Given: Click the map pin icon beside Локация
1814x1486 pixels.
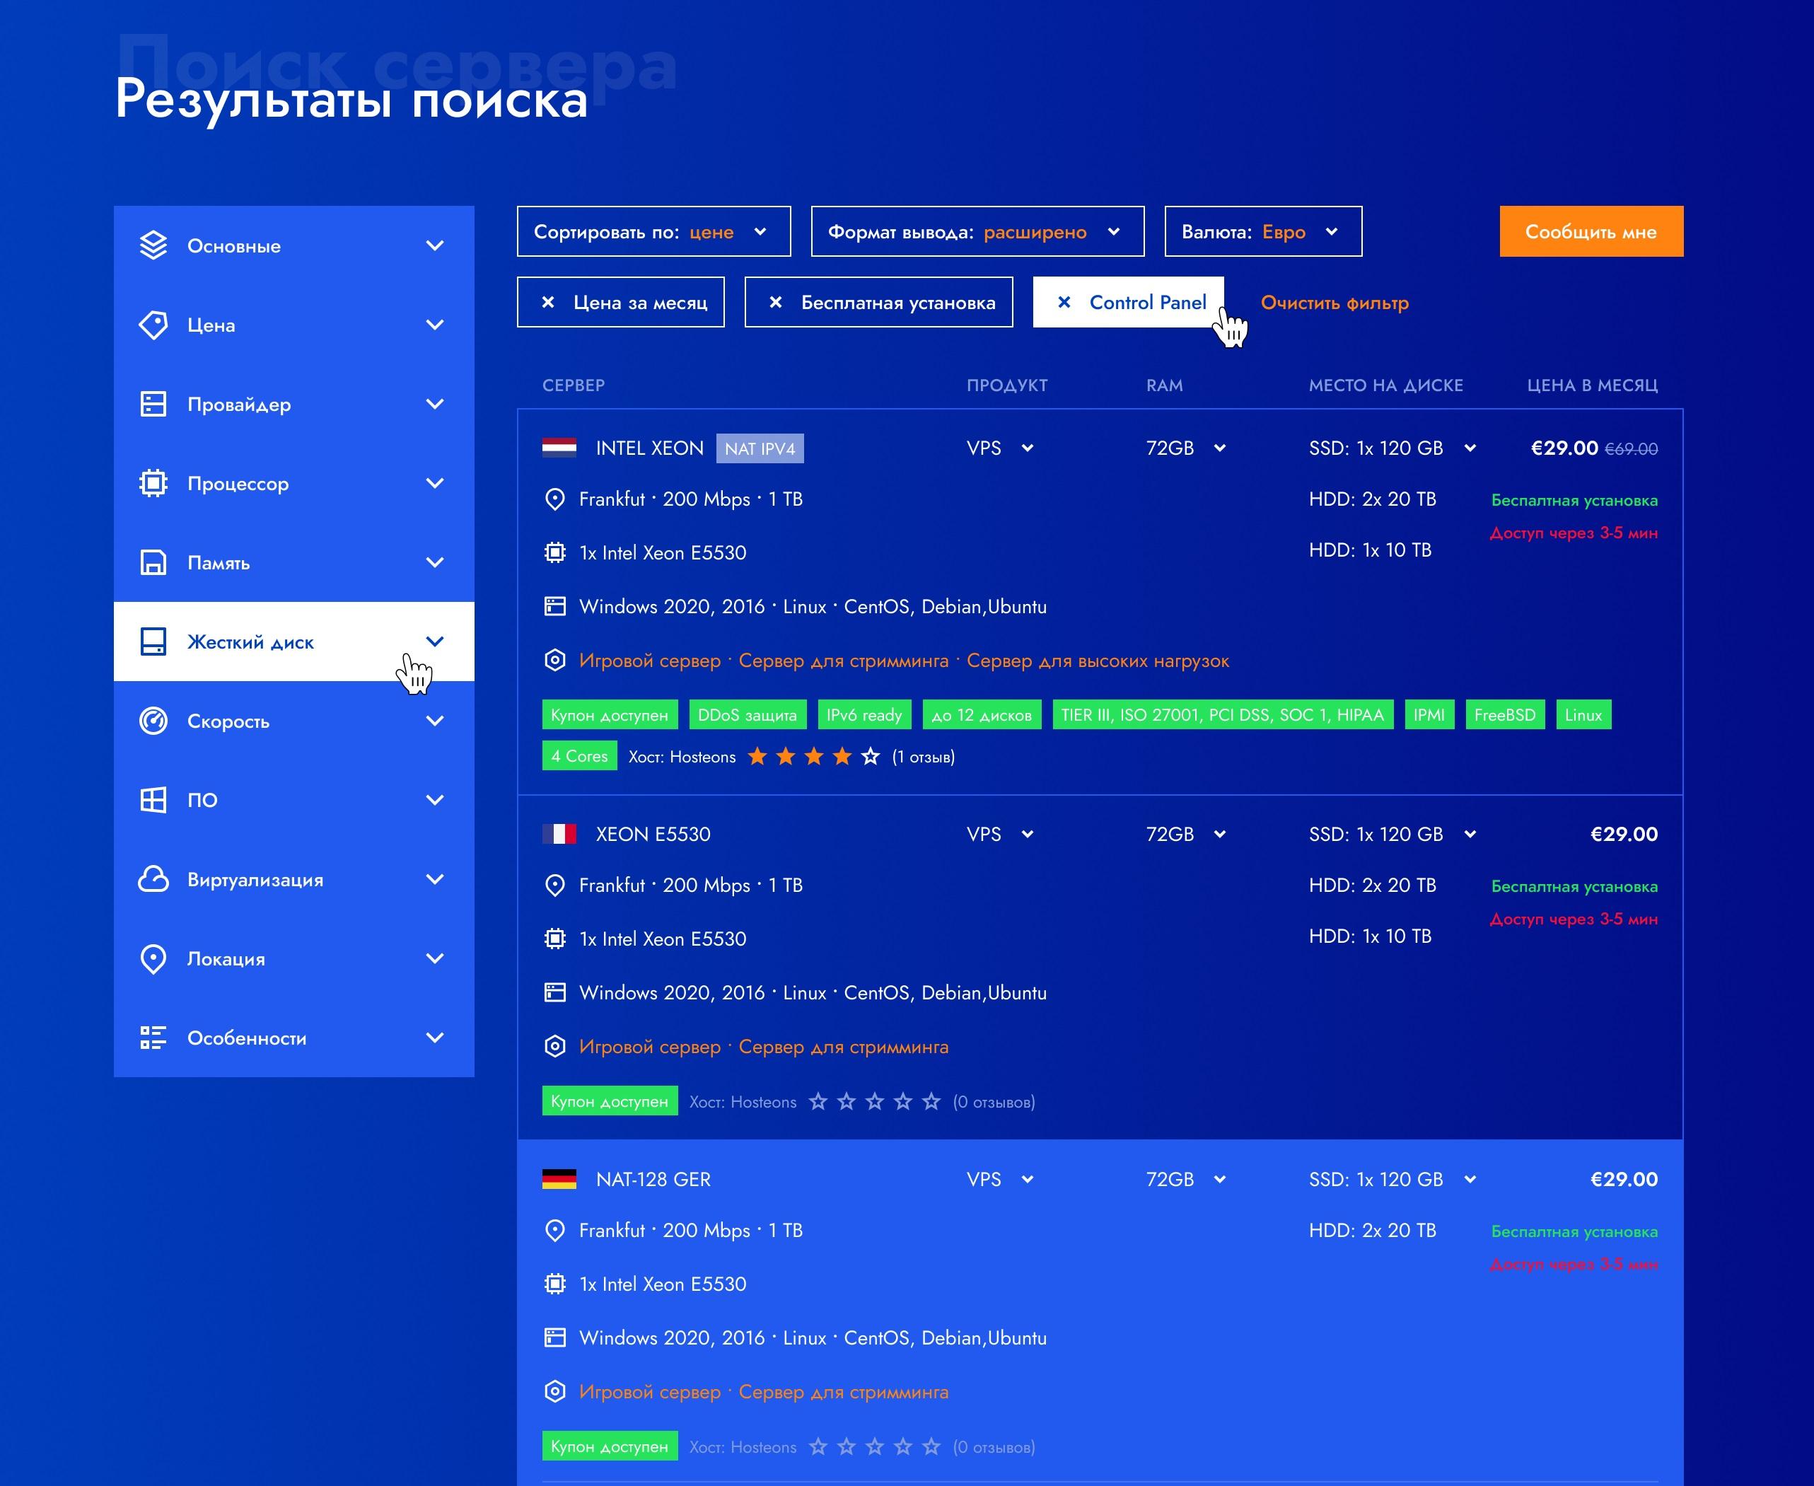Looking at the screenshot, I should [153, 958].
